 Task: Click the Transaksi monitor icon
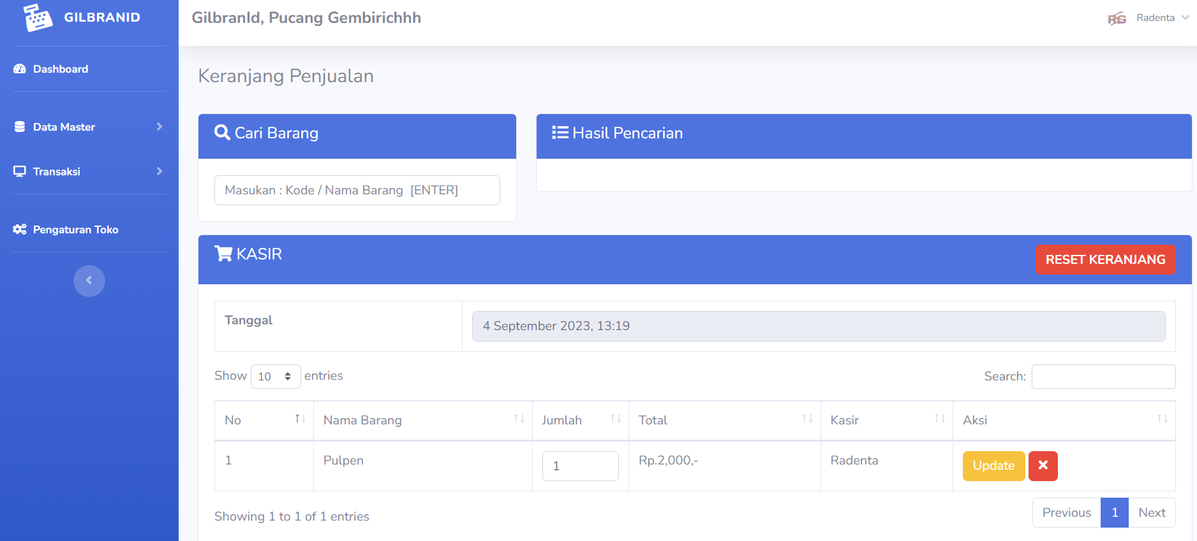[20, 171]
